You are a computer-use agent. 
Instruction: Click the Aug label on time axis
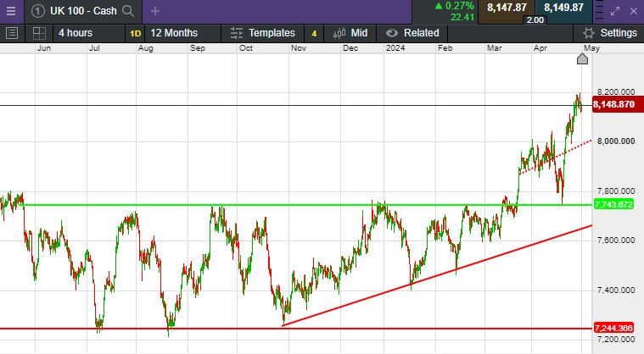click(146, 48)
